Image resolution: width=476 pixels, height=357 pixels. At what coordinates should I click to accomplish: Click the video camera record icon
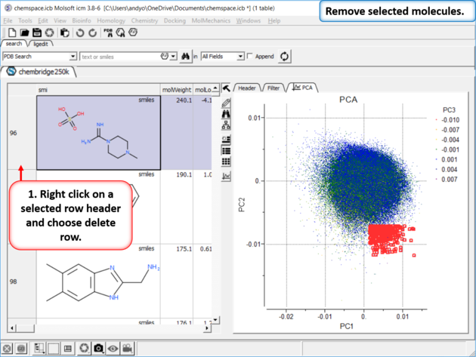coord(128,349)
